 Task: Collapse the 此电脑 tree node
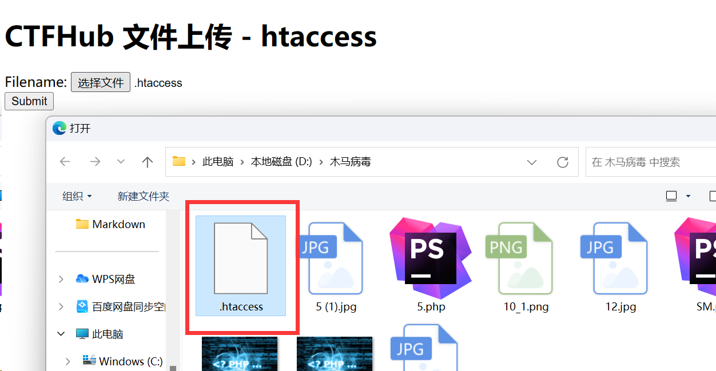click(61, 334)
